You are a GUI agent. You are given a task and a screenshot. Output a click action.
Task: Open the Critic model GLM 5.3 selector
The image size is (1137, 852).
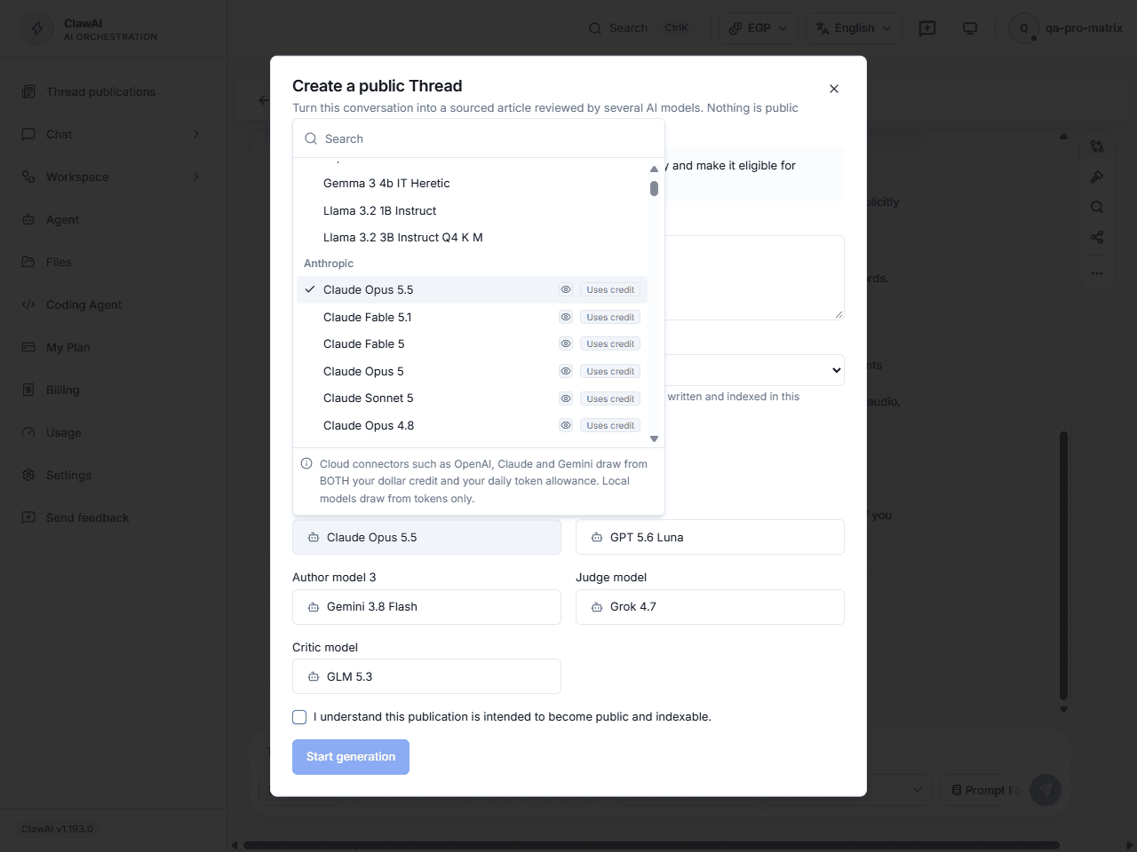point(426,676)
